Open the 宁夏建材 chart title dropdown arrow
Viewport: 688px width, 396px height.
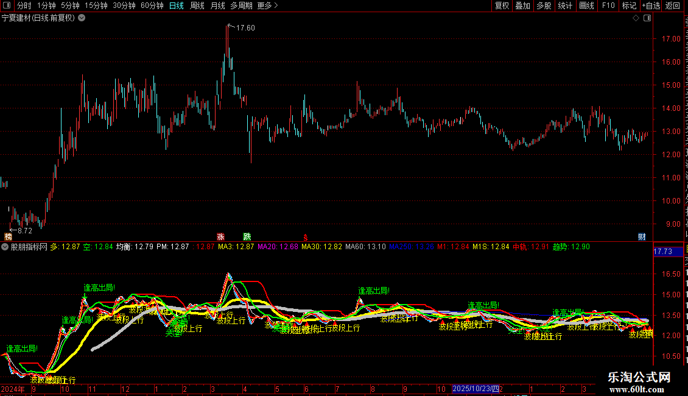click(82, 18)
